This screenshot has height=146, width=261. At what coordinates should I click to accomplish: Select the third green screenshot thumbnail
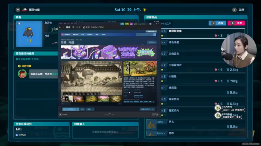point(91,99)
